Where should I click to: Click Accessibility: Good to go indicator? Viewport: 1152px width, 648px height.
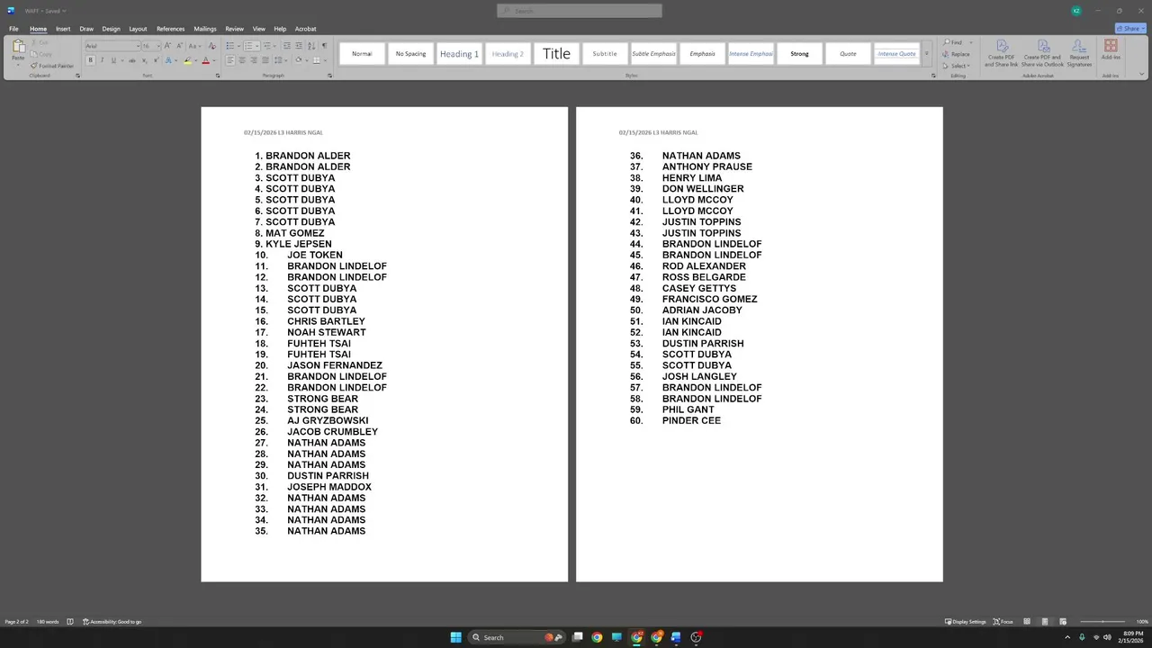pos(112,621)
